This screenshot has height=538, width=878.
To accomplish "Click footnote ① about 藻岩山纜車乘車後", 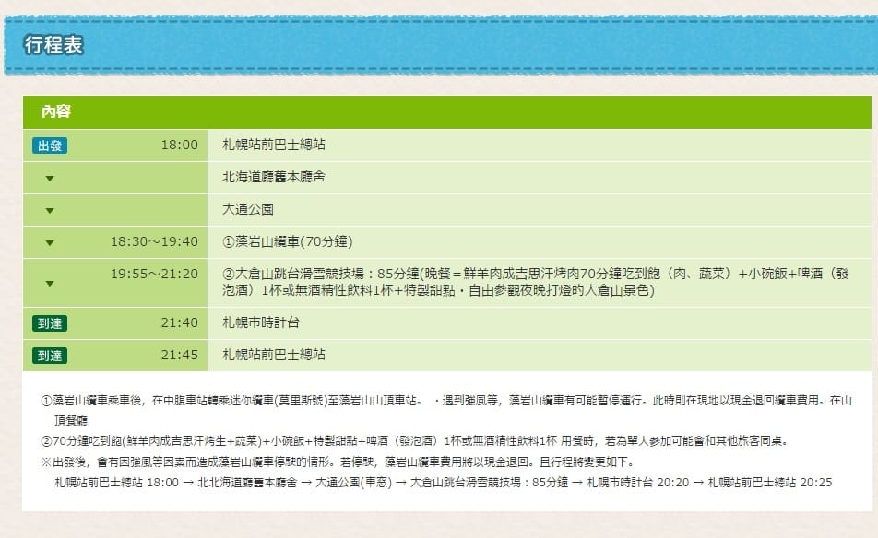I will (x=446, y=410).
